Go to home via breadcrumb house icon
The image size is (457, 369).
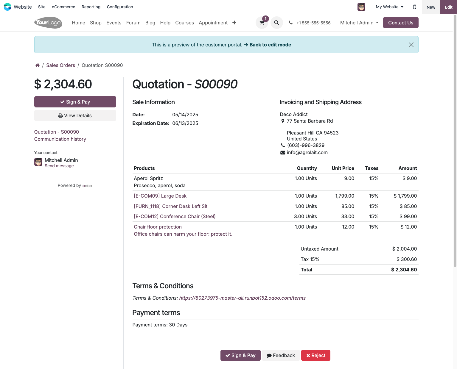(38, 65)
